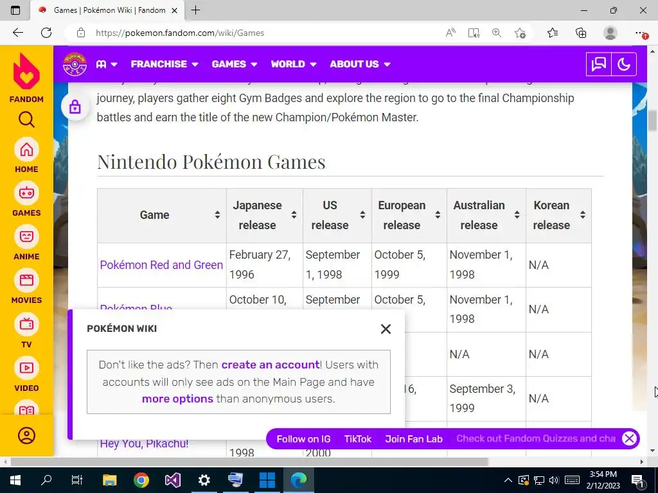Click the horizontal scrollbar
This screenshot has width=658, height=493.
pos(250,462)
